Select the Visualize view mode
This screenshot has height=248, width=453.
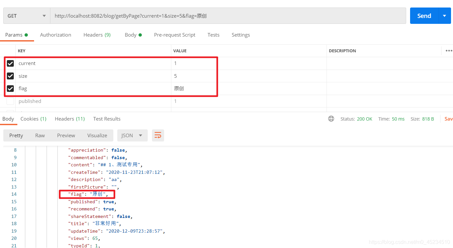(97, 135)
